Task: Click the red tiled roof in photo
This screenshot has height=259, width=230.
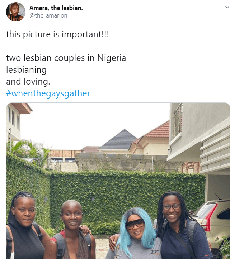Action: point(154,132)
